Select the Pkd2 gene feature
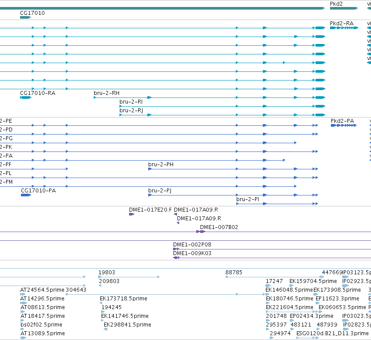Viewport: 371px width, 340px height. 344,8
